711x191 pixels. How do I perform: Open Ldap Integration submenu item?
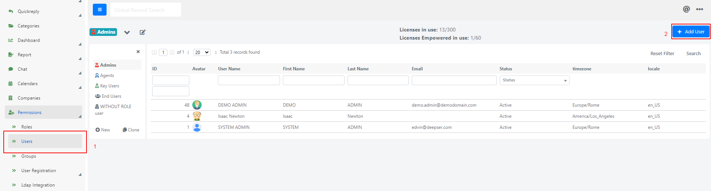[38, 185]
